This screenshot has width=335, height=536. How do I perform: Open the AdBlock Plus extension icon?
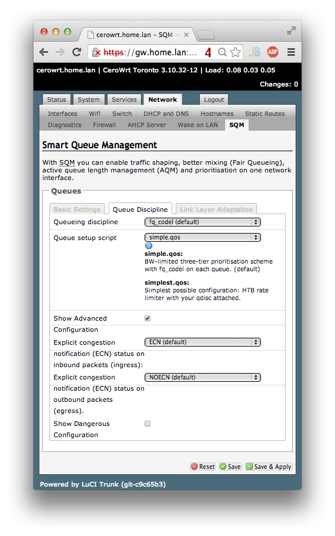273,52
